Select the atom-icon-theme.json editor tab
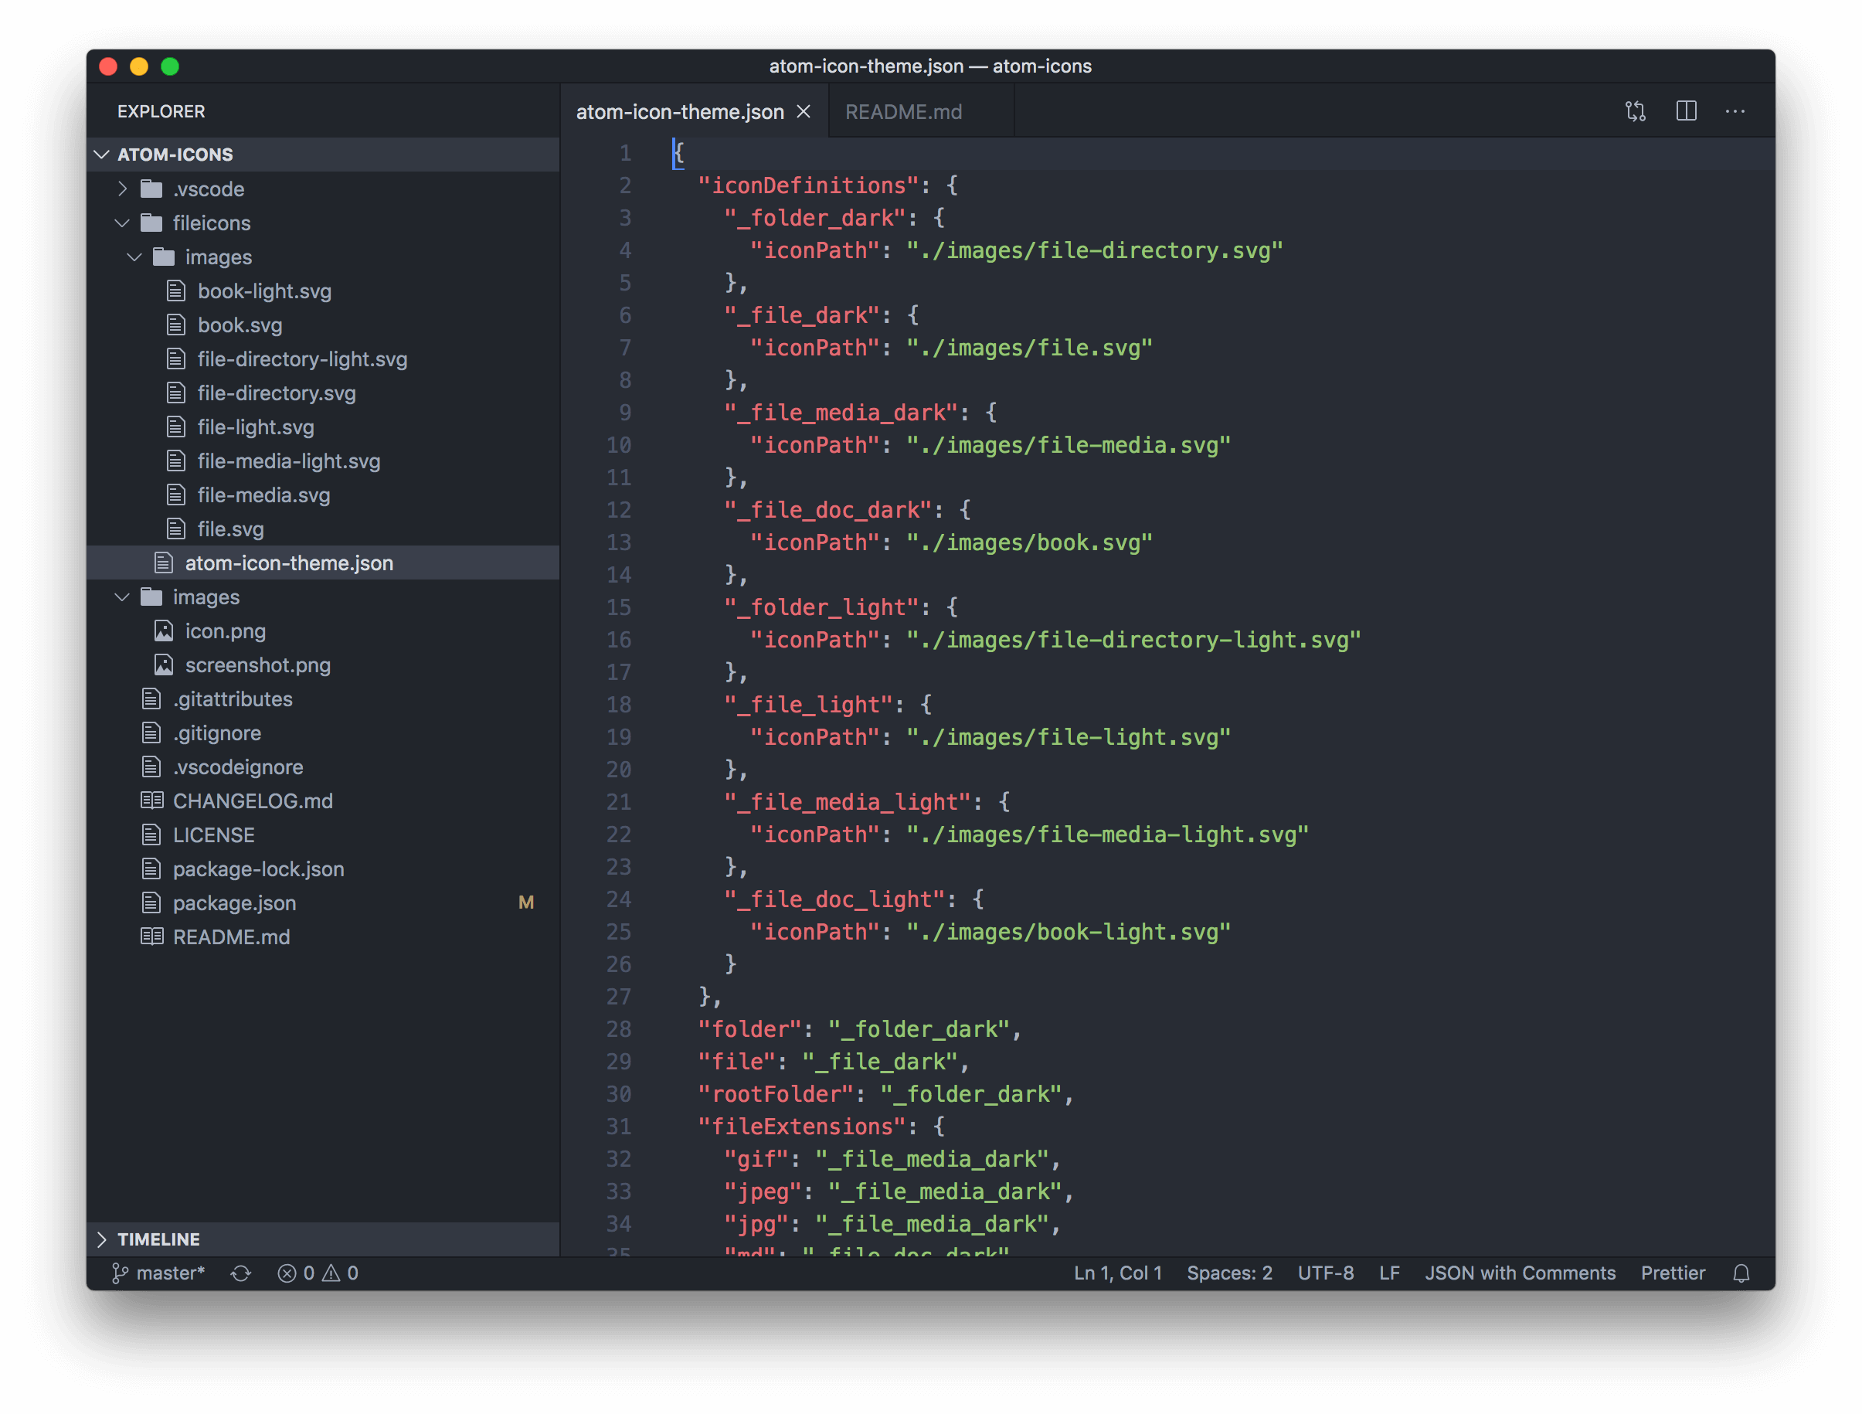This screenshot has width=1862, height=1414. point(679,111)
